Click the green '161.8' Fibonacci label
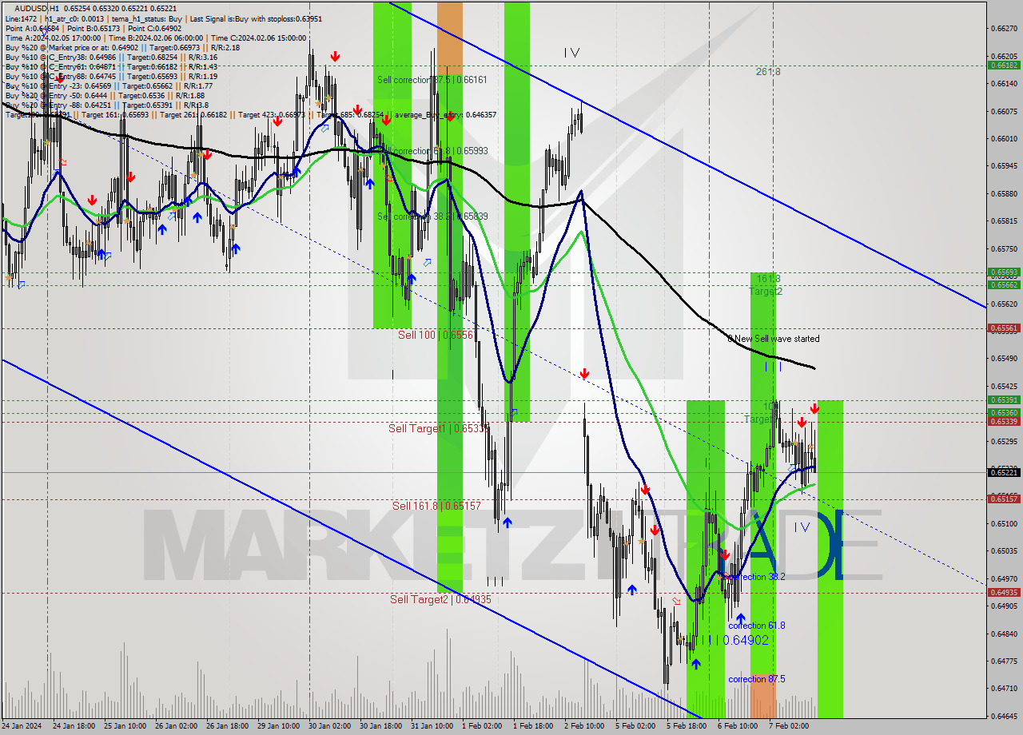 coord(768,279)
